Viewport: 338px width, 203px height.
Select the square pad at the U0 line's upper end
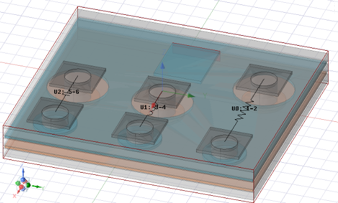tap(264, 80)
